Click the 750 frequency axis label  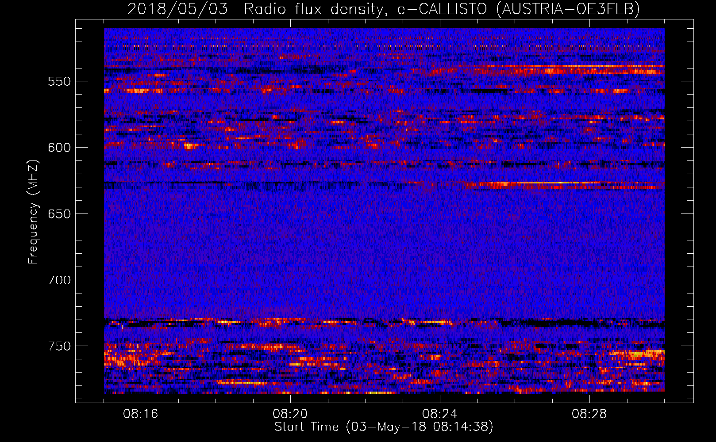[x=59, y=346]
